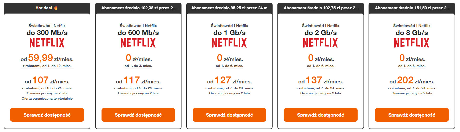This screenshot has height=132, width=460.
Task: Select the Hot deal card header
Action: (x=47, y=8)
